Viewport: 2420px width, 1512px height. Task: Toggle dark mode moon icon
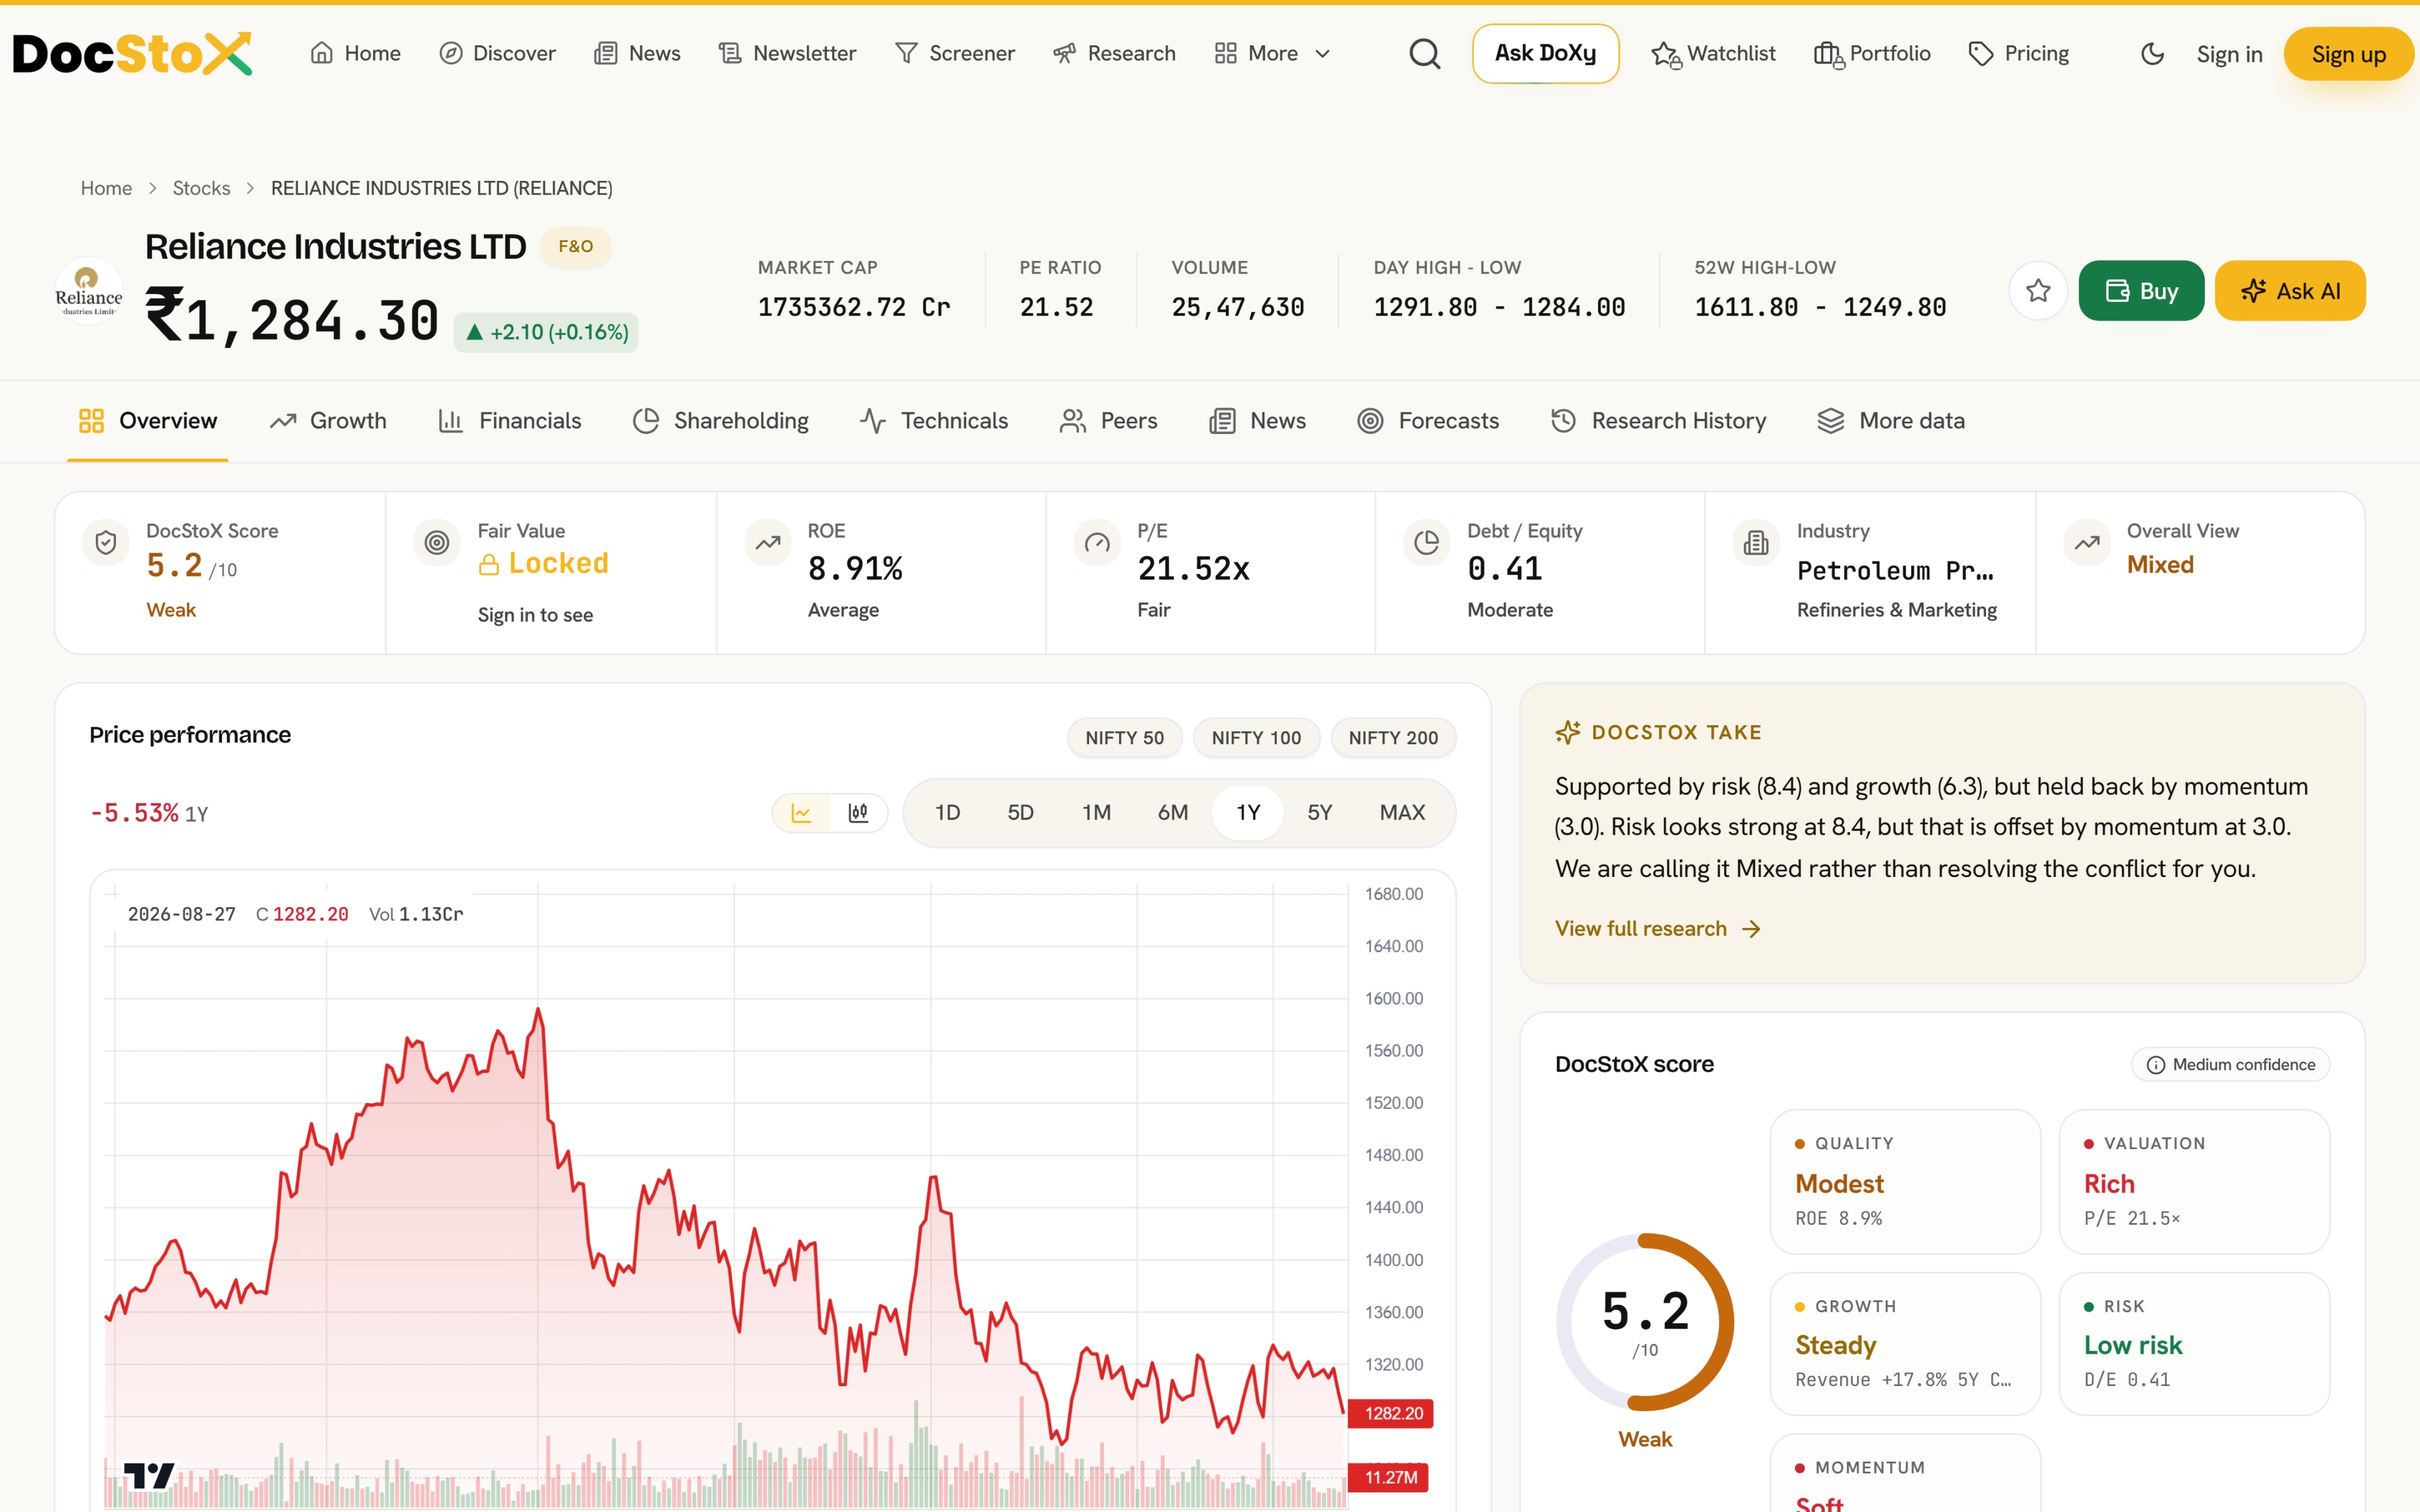pos(2152,54)
